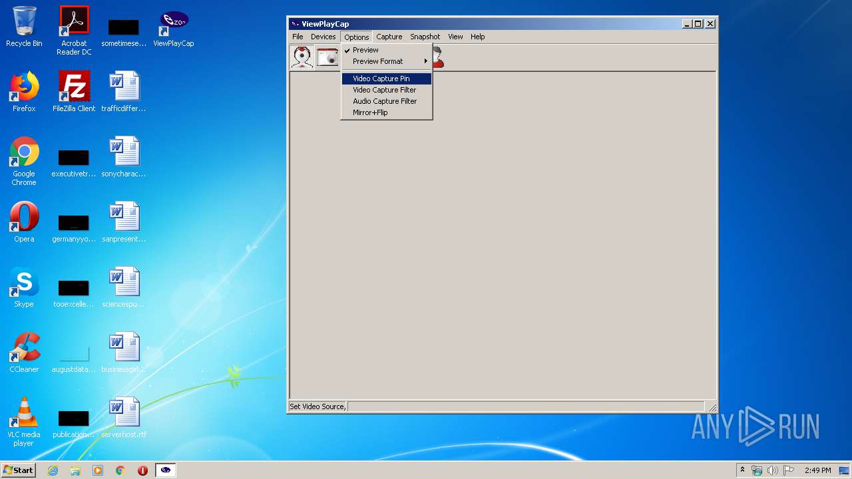Open the Windows Start menu

(18, 470)
